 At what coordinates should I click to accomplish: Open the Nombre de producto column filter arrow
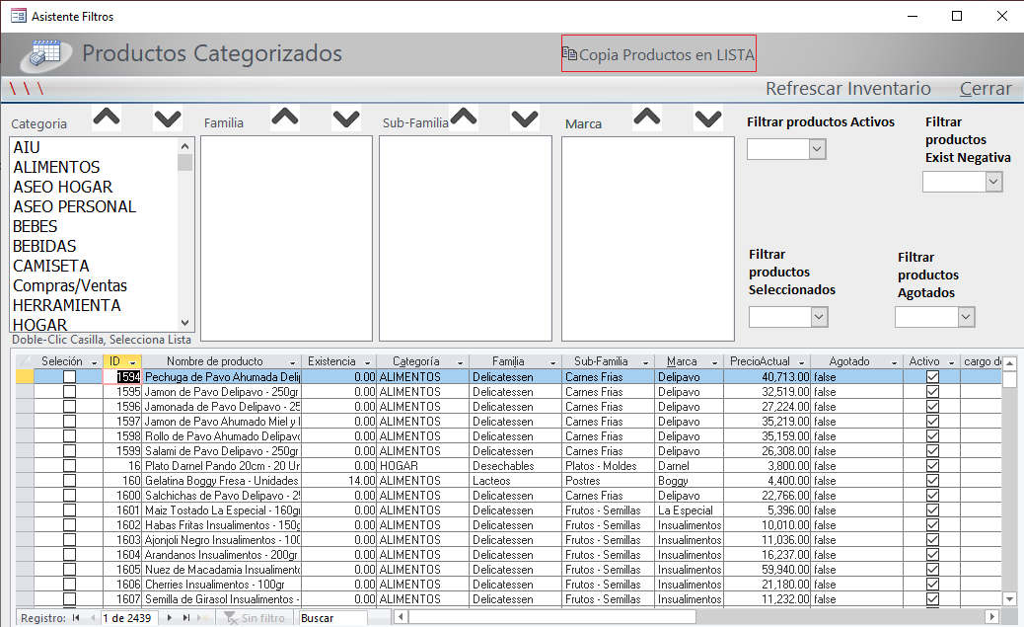point(293,362)
